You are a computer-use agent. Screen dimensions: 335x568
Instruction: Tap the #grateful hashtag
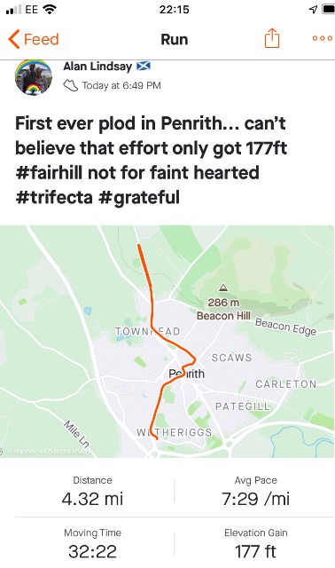click(139, 197)
